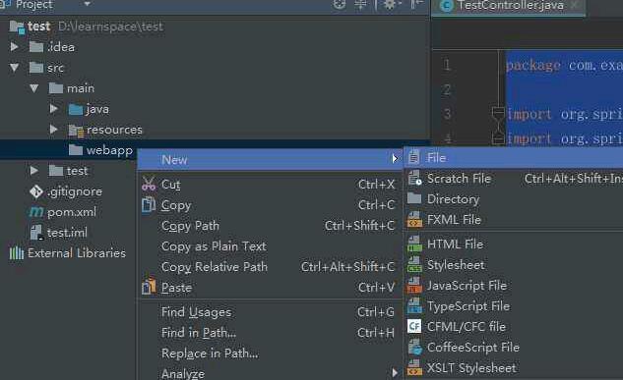Click the CFML/CFC file icon
This screenshot has height=380, width=623.
pos(414,327)
